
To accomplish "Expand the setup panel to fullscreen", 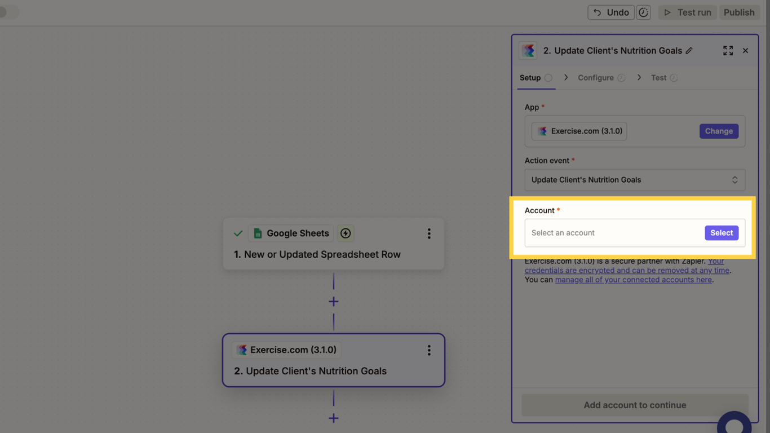I will pyautogui.click(x=728, y=50).
